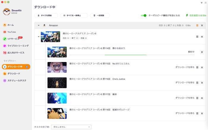Remove episode 115 No.5のミルコさん
208x130 pixels.
(202, 67)
